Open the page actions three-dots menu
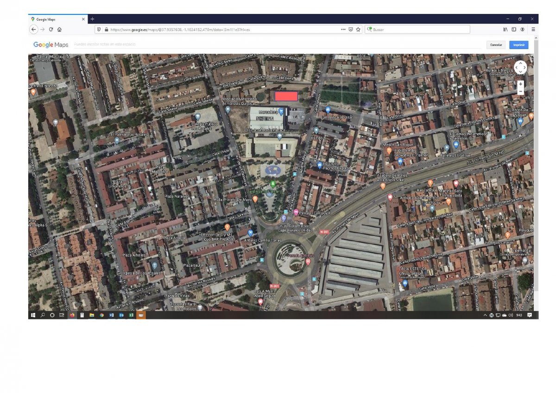556x393 pixels. point(343,29)
